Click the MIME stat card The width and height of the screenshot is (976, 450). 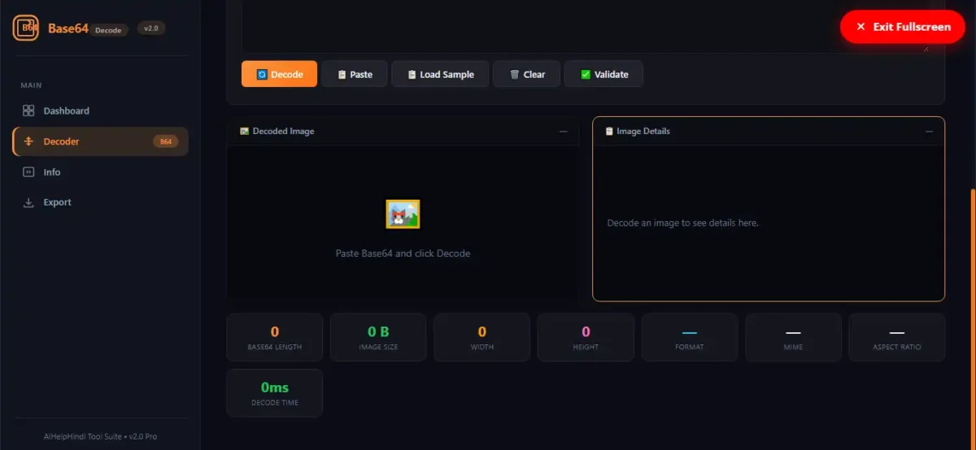click(x=793, y=337)
